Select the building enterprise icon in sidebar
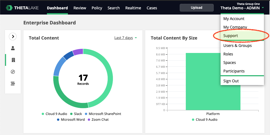Screen dimensions: 270x135 [x=13, y=60]
